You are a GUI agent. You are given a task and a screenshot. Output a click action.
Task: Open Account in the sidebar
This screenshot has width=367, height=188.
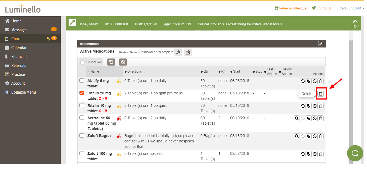pyautogui.click(x=30, y=83)
